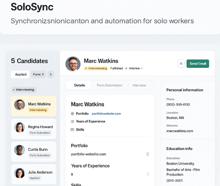
Task: Click the Years of Experience clock icon
Action: (x=72, y=121)
